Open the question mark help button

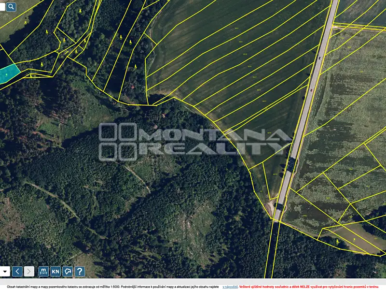[80, 272]
